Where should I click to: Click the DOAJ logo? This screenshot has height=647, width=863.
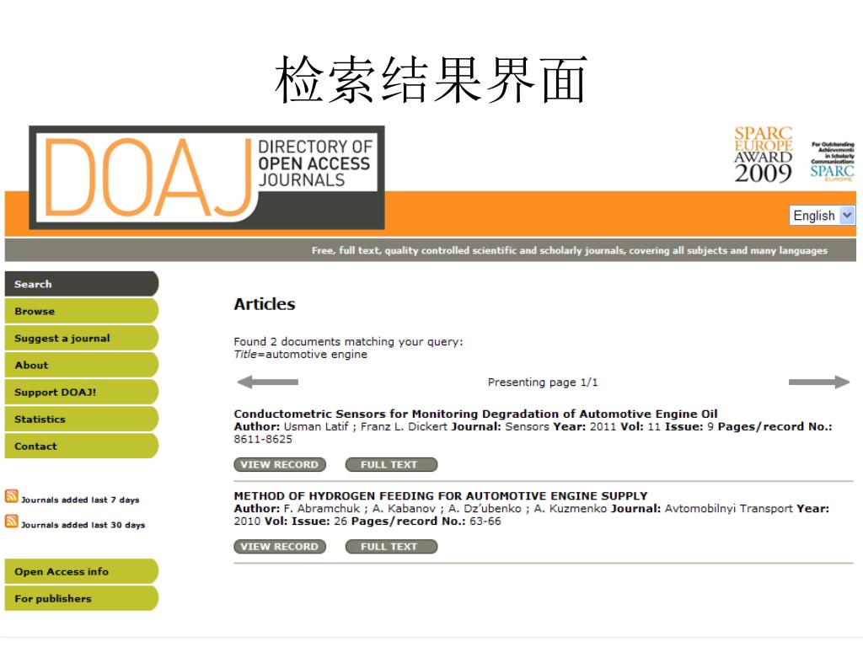[x=206, y=177]
